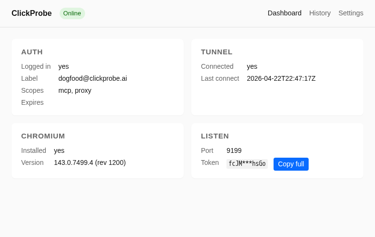This screenshot has width=375, height=237.
Task: Click the TUNNEL card heading
Action: [216, 52]
